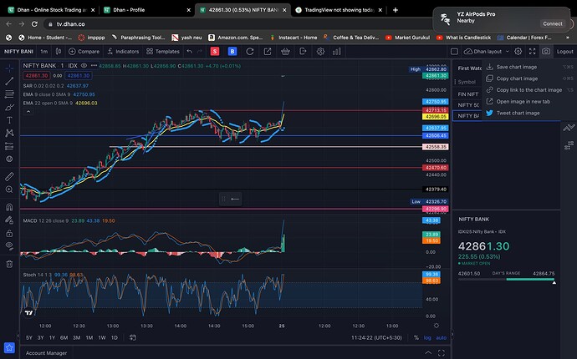577x359 pixels.
Task: Open candlestick chart style selector
Action: (59, 52)
